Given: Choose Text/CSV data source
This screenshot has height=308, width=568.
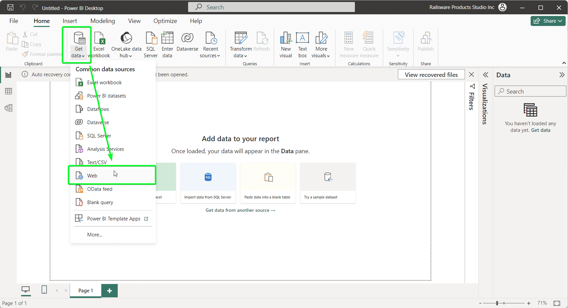Looking at the screenshot, I should [113, 162].
